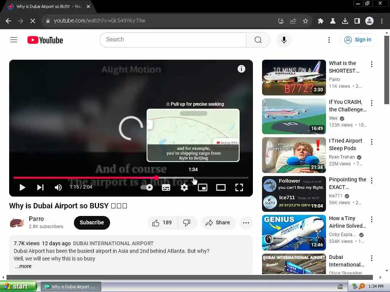Open the browser downloads icon
390x292 pixels.
click(x=345, y=21)
